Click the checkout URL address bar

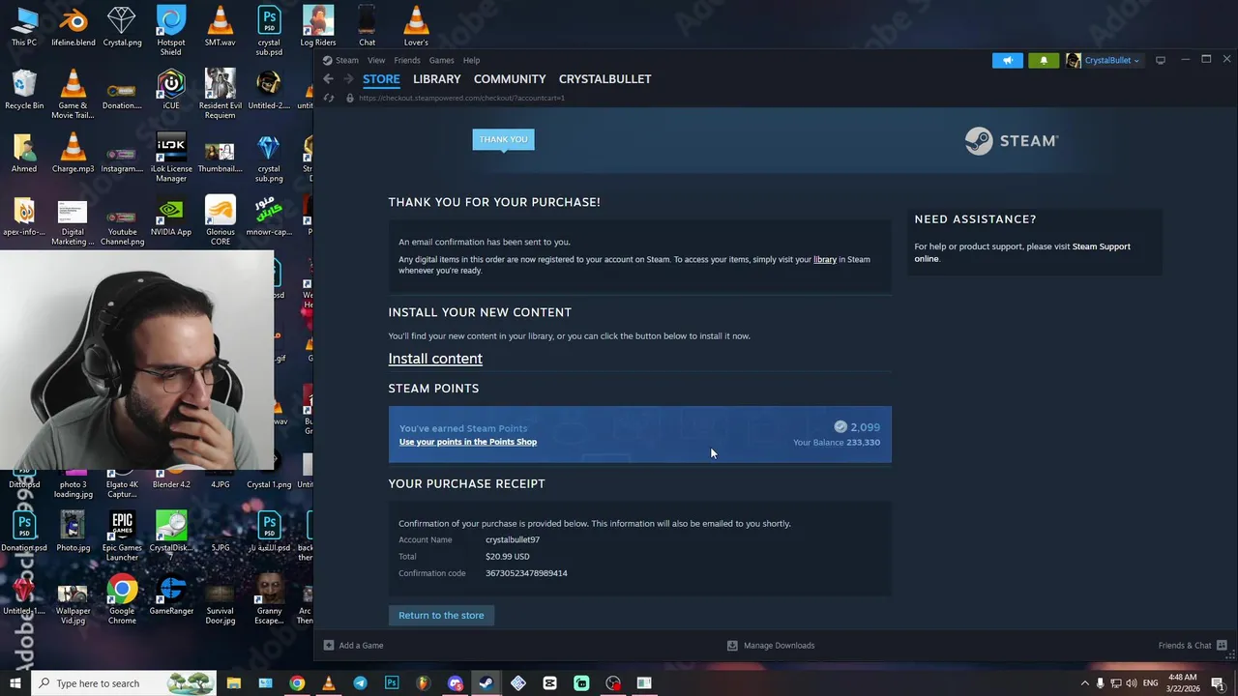461,98
